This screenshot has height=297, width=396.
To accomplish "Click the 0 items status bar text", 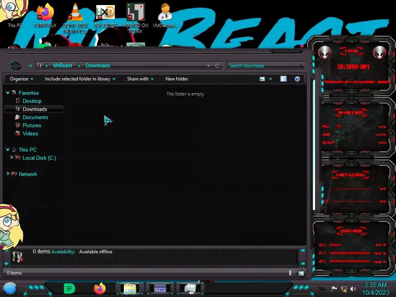I will (x=14, y=273).
